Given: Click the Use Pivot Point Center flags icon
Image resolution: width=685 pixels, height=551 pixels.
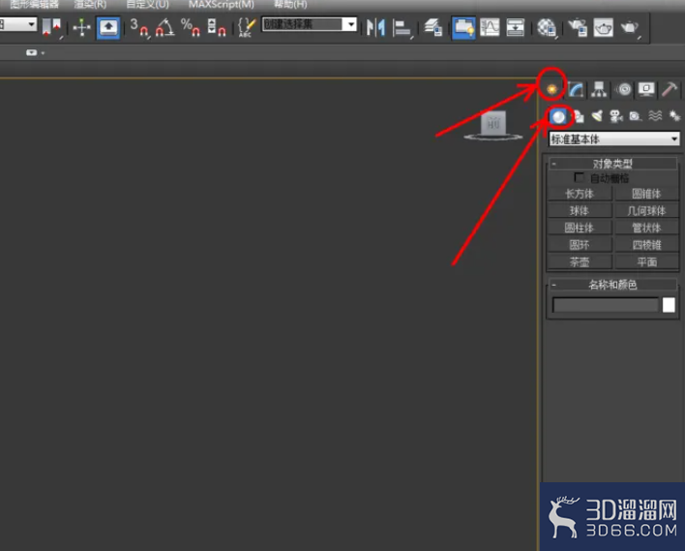Looking at the screenshot, I should (51, 27).
